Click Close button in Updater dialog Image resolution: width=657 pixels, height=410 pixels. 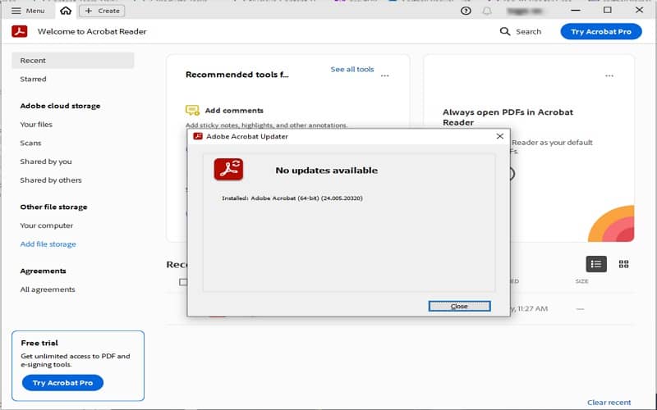coord(459,306)
